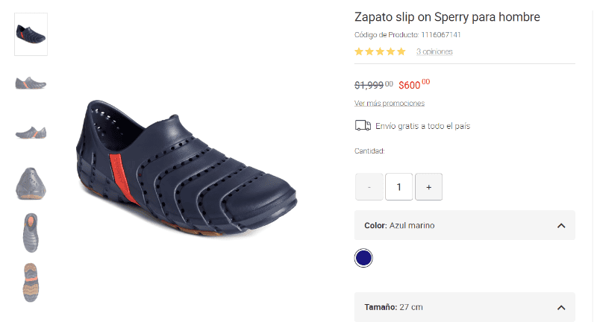Screen dimensions: 597x322
Task: Click the free shipping truck icon
Action: [362, 126]
